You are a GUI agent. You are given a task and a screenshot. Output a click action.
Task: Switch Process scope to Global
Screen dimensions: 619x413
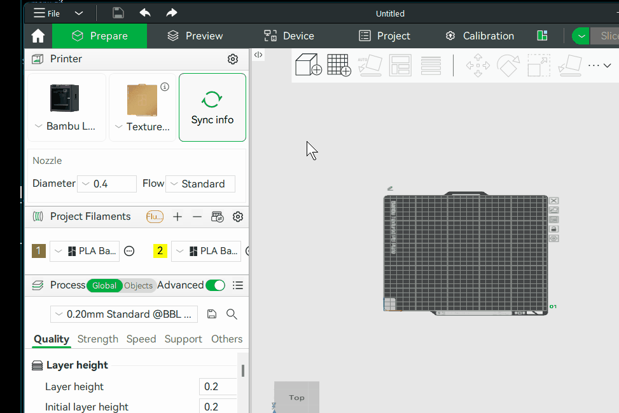[x=104, y=285]
